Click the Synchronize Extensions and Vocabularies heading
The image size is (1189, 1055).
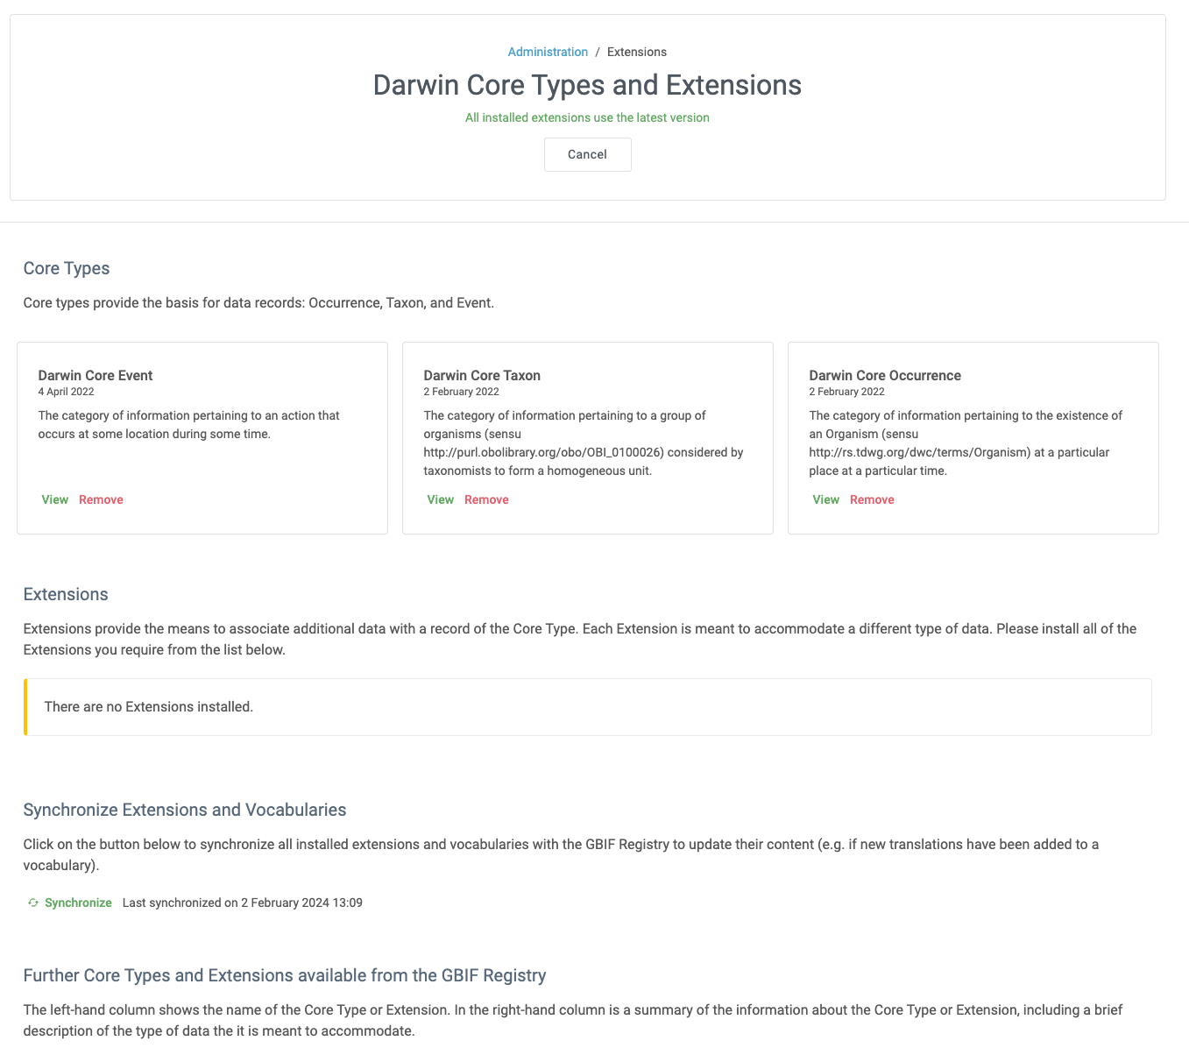[184, 810]
